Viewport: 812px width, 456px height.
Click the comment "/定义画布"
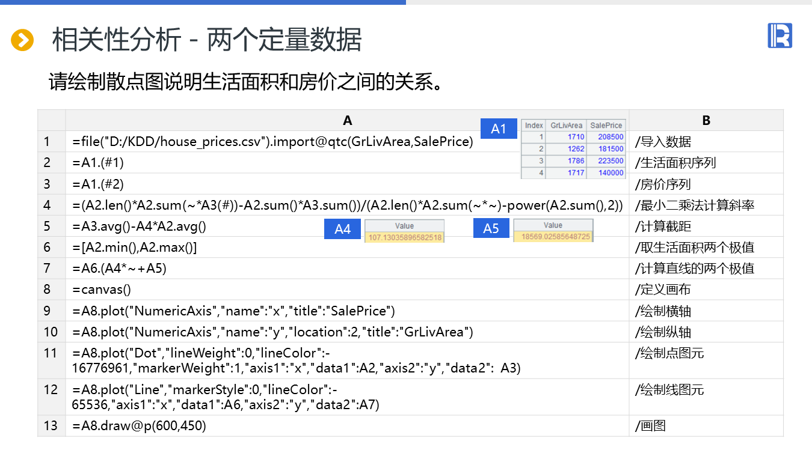coord(663,290)
